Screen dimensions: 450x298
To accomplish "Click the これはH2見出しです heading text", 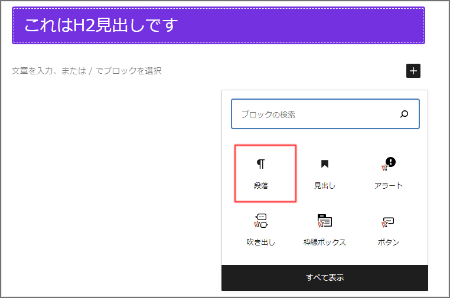I will pos(101,25).
